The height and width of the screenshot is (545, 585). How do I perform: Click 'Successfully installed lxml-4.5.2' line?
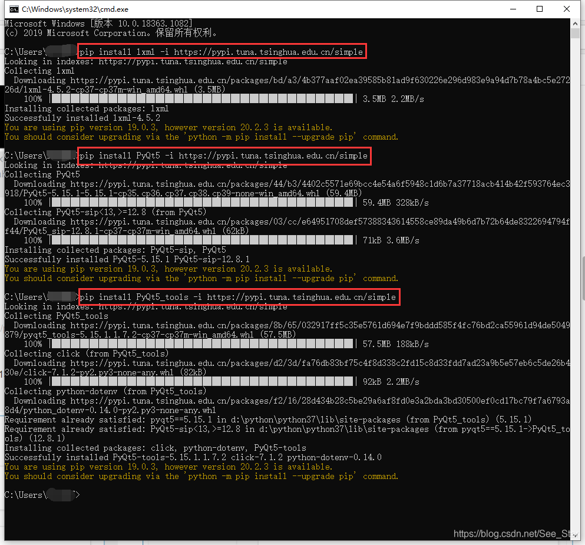click(x=82, y=118)
